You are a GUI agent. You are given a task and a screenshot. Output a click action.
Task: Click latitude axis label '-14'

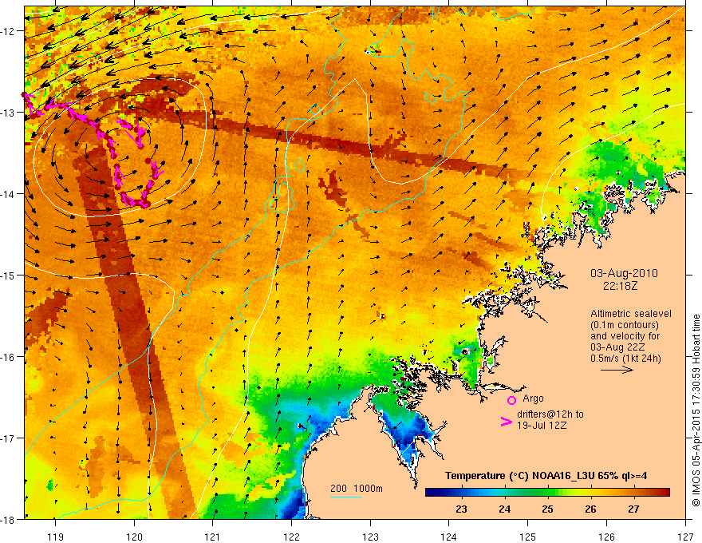[x=7, y=193]
